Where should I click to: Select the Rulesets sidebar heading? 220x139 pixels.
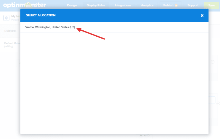click(10, 31)
